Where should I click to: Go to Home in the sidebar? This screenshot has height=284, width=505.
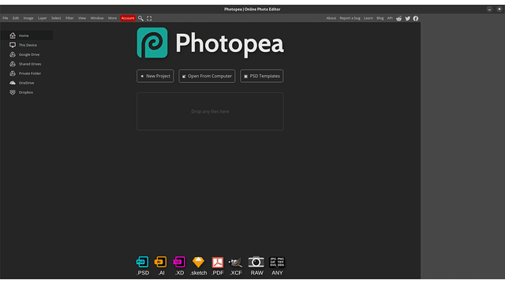coord(26,35)
